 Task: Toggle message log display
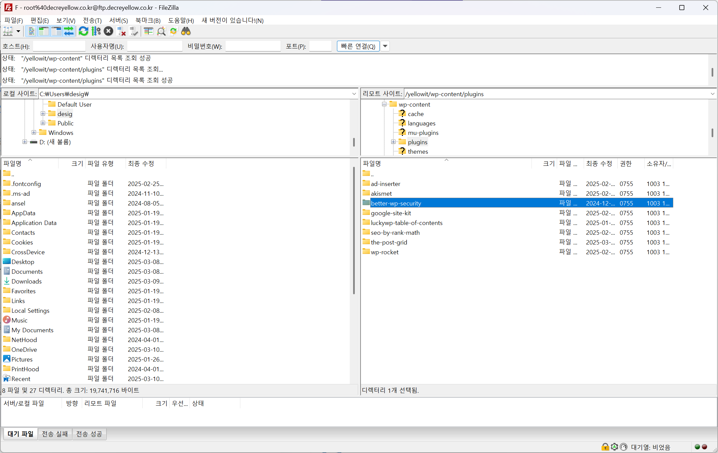[31, 31]
